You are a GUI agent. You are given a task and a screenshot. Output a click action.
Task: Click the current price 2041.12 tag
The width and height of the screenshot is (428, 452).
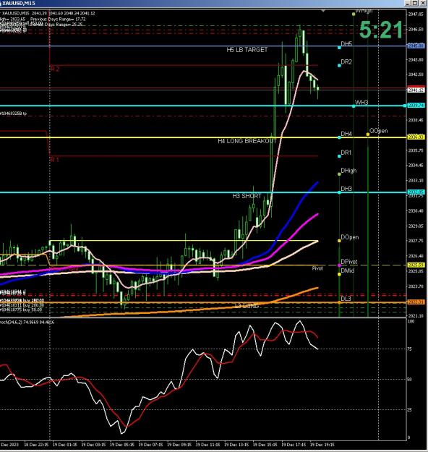(x=416, y=90)
